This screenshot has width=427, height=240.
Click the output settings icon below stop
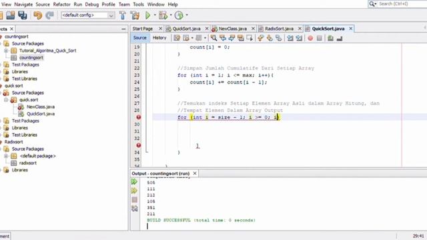[135, 209]
